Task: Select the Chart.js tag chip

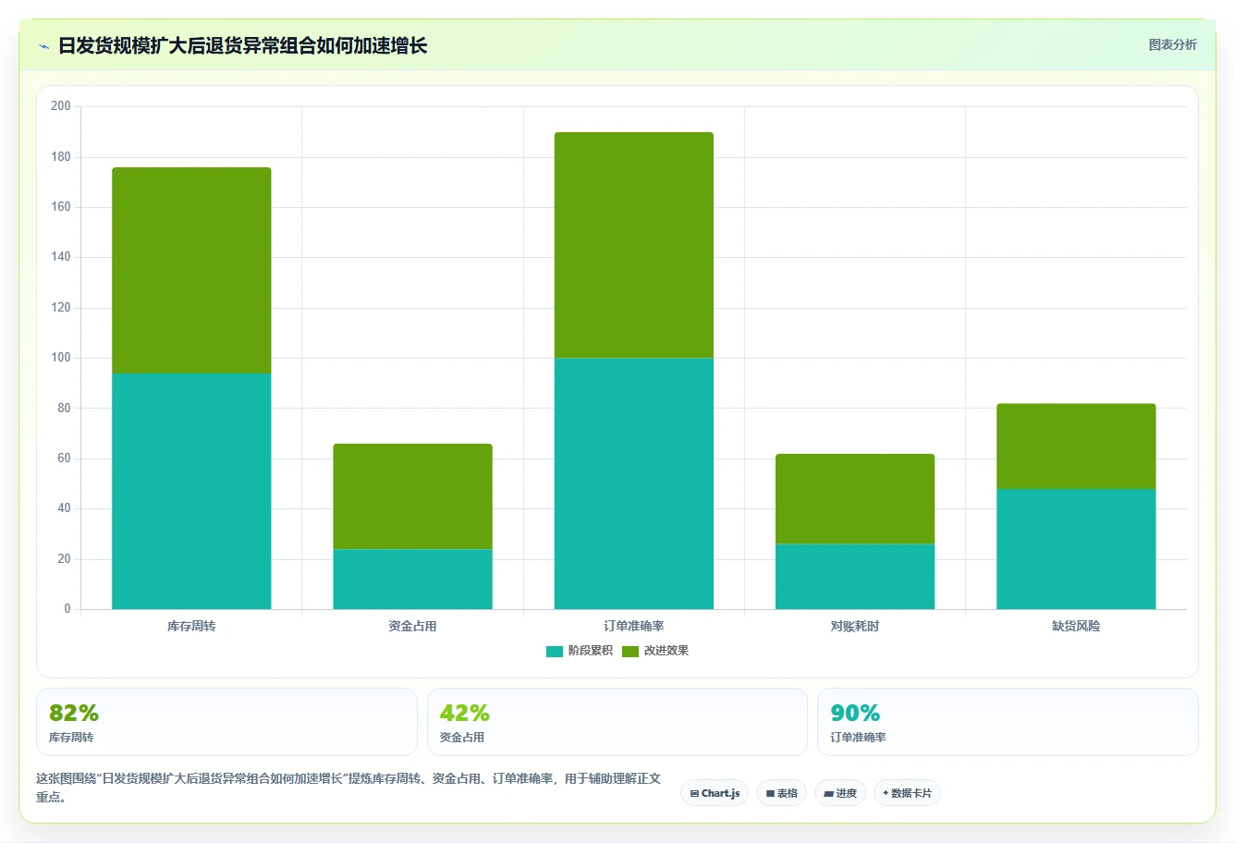Action: tap(715, 793)
